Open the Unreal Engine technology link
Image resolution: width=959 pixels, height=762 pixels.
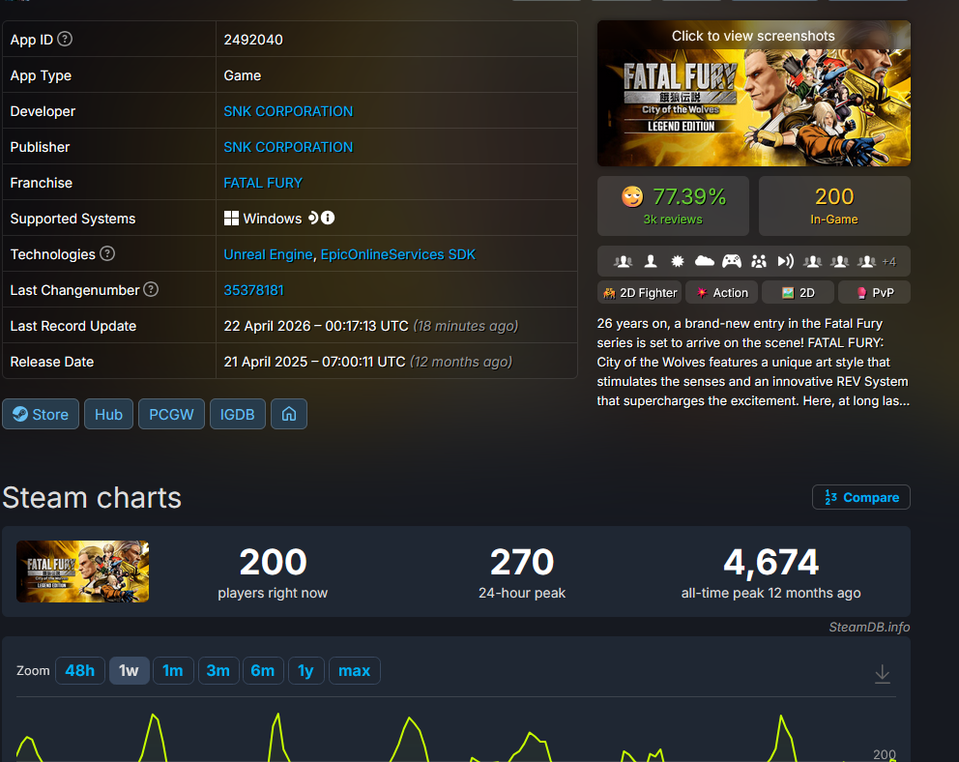[x=268, y=254]
